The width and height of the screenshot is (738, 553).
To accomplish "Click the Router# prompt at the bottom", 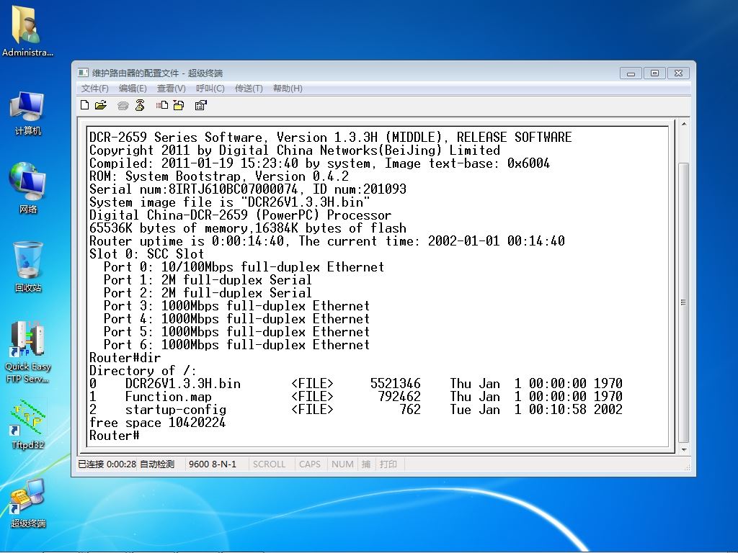I will (115, 436).
